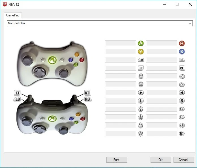This screenshot has height=168, width=197.
Task: Click the LB bumper icon in mapping list
Action: [141, 60]
